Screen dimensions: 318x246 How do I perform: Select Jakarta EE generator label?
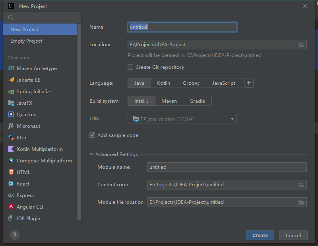[x=29, y=80]
